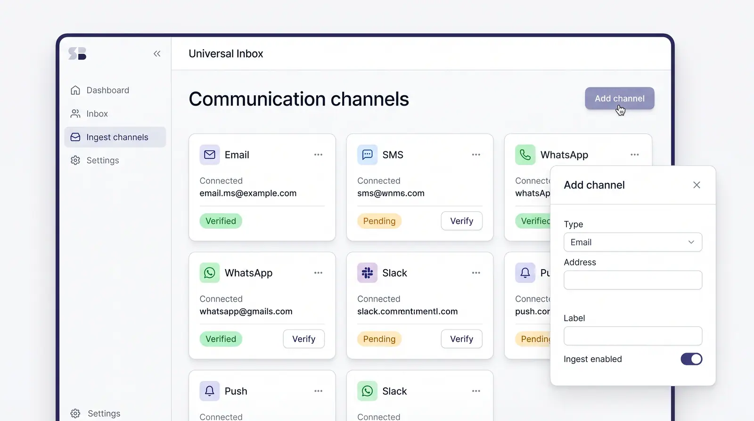This screenshot has width=754, height=421.
Task: Close the Add channel panel
Action: click(697, 185)
